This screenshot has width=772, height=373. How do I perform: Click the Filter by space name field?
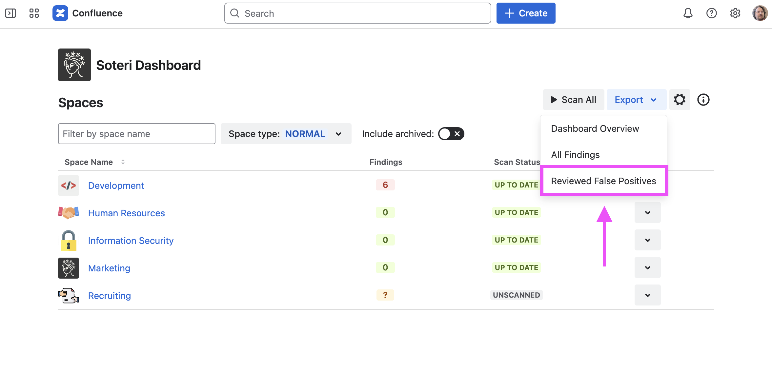pos(136,134)
